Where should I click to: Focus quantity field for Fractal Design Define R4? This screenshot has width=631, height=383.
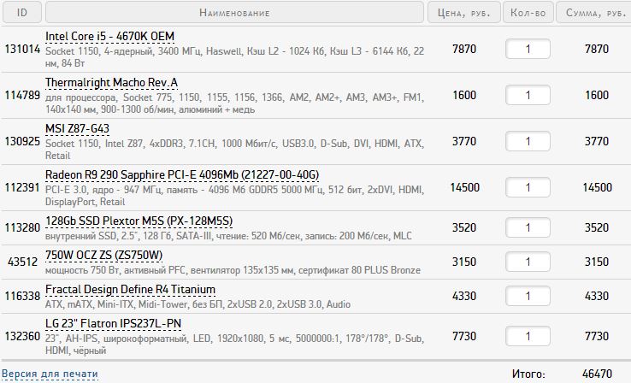point(528,296)
